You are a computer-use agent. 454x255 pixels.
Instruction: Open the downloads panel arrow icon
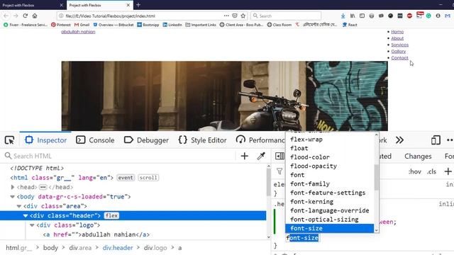[x=343, y=16]
